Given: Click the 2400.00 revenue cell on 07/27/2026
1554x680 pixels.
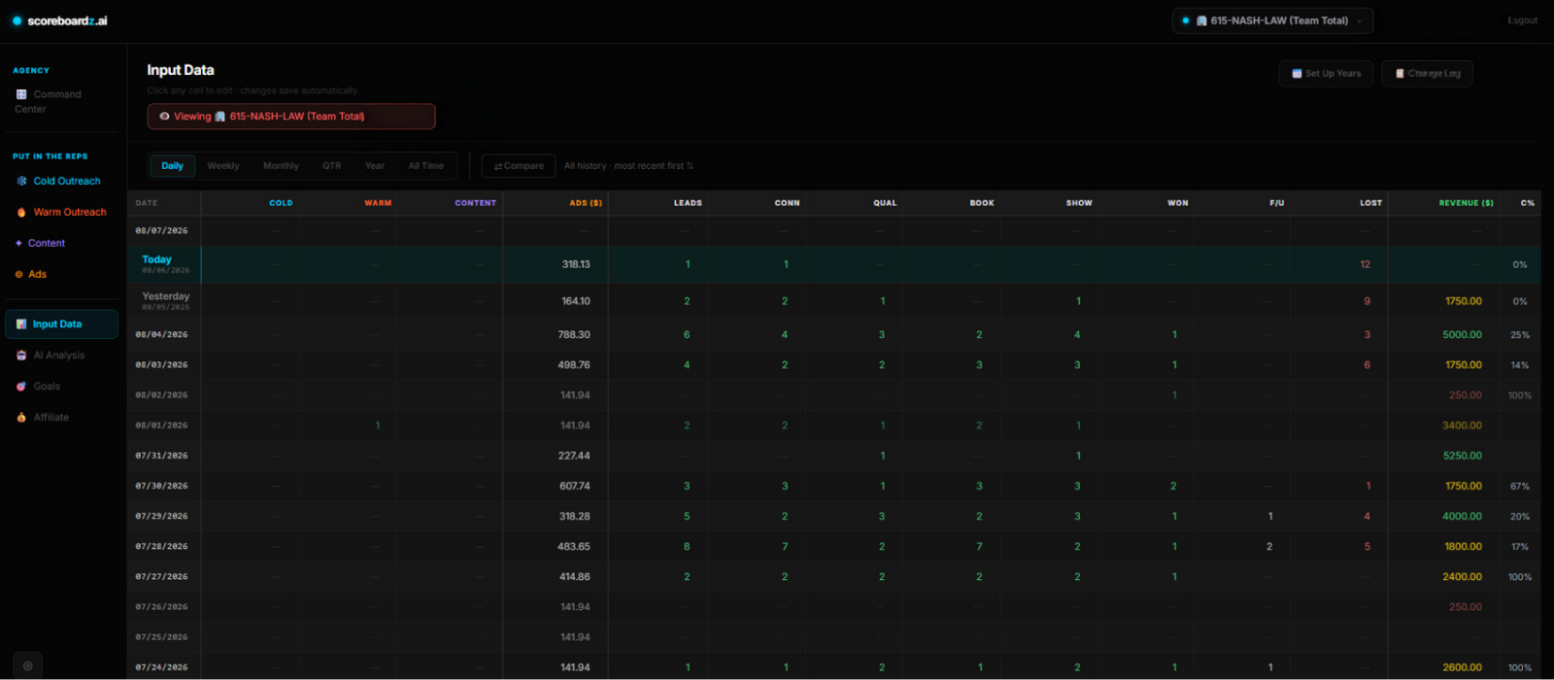Looking at the screenshot, I should tap(1444, 576).
